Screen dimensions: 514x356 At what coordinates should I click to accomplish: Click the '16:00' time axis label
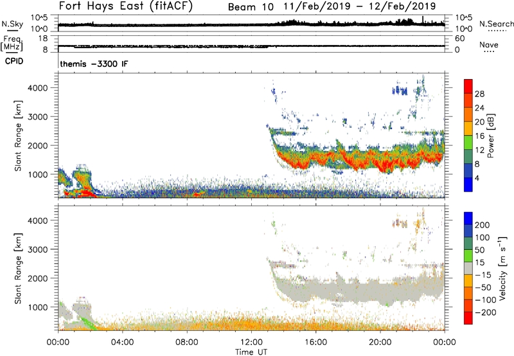(315, 343)
